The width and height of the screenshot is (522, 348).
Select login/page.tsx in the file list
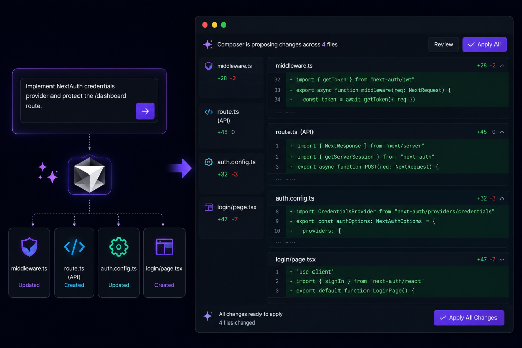click(x=231, y=218)
